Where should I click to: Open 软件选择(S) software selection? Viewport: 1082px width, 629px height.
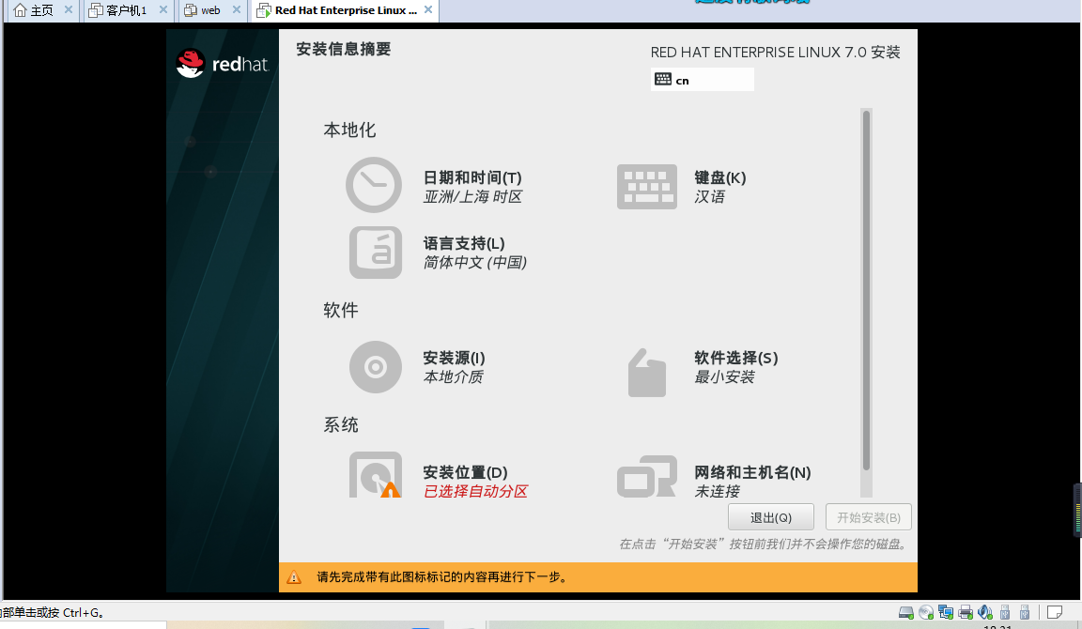(x=735, y=358)
